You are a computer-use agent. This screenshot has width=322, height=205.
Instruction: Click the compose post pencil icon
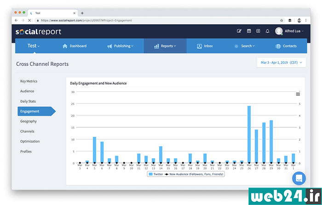click(239, 31)
